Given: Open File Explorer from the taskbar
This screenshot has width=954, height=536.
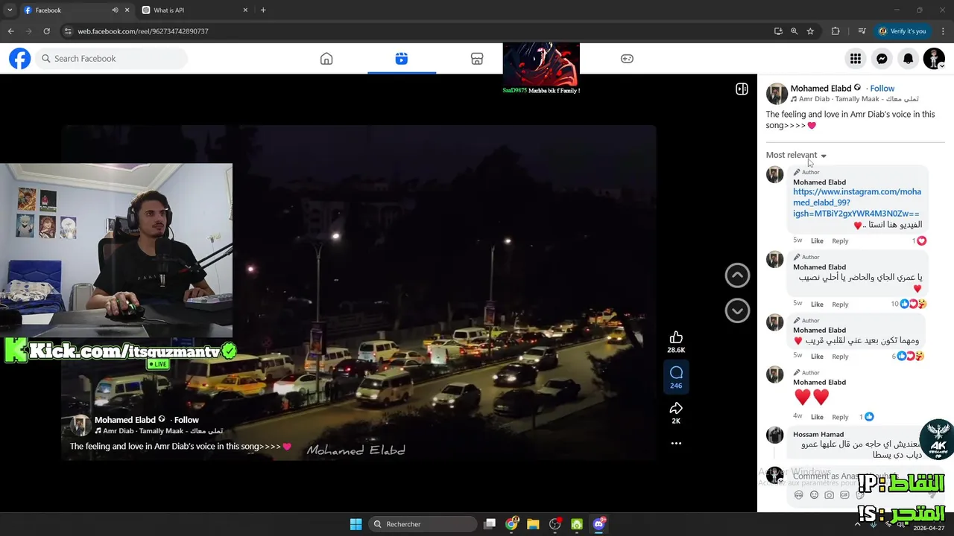Looking at the screenshot, I should click(x=533, y=524).
